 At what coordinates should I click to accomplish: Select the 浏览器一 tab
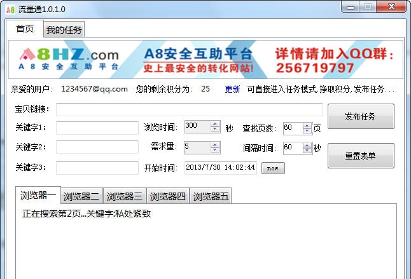click(38, 195)
